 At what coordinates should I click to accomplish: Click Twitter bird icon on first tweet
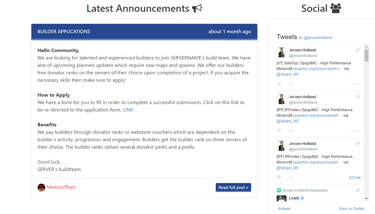tap(358, 50)
